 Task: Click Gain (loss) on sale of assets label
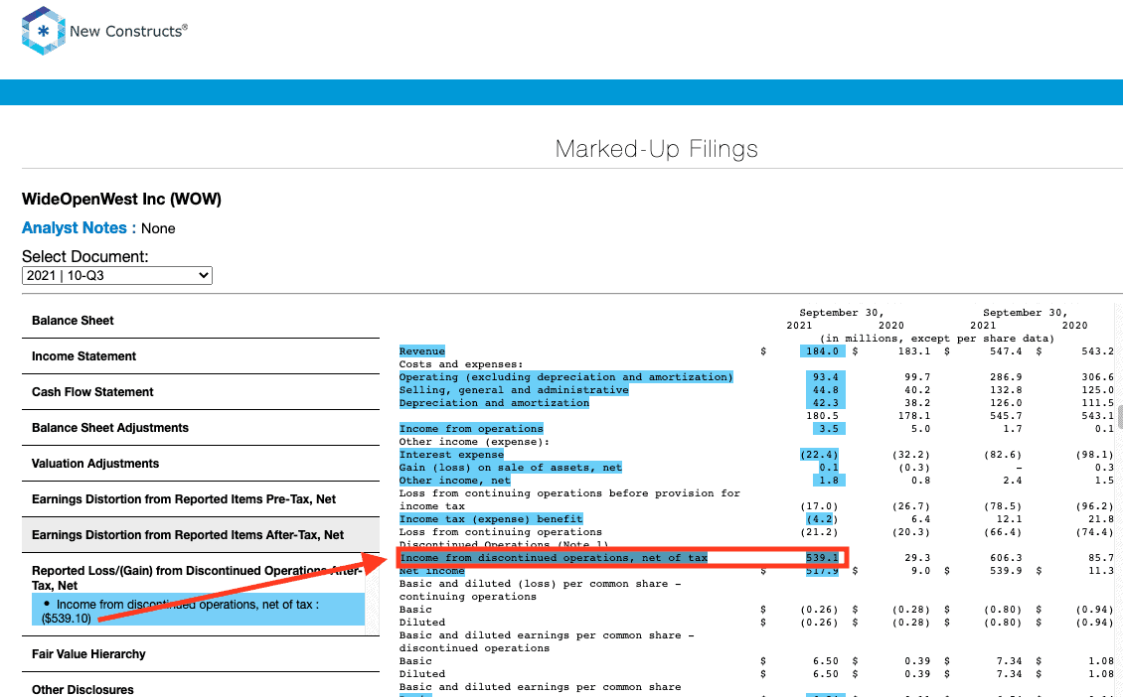click(x=511, y=468)
